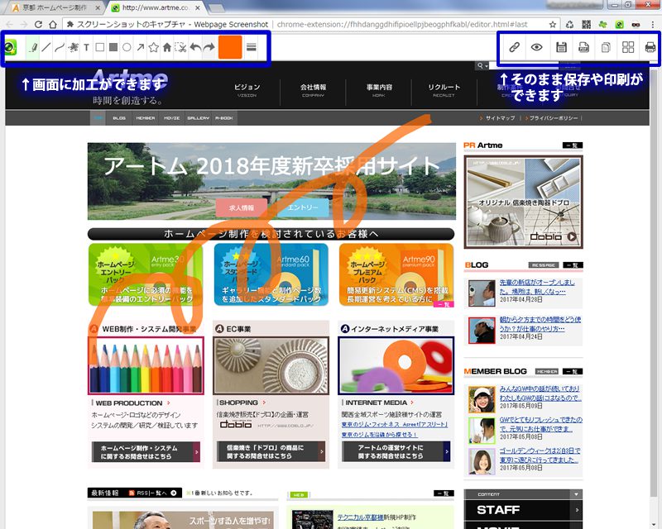Viewport: 662px width, 529px height.
Task: Select MEMBER in the sub navigation
Action: pyautogui.click(x=146, y=118)
